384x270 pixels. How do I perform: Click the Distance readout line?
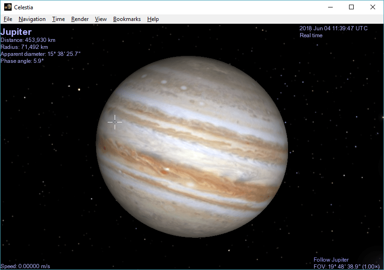(x=28, y=40)
